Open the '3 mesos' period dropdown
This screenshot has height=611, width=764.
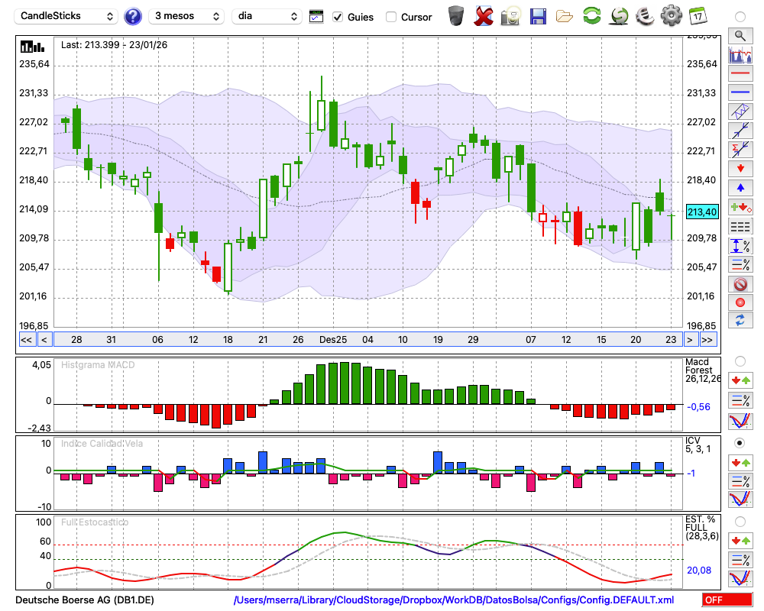[x=186, y=16]
